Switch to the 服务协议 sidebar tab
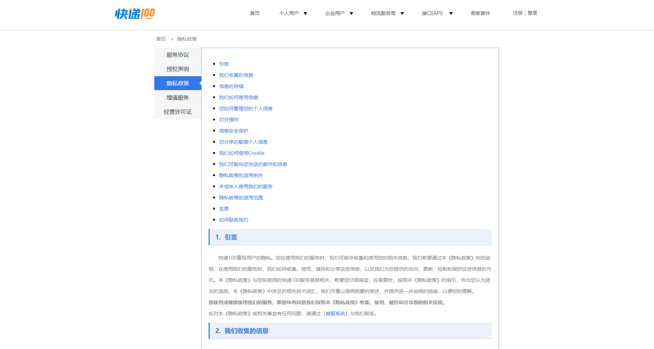 pyautogui.click(x=177, y=55)
